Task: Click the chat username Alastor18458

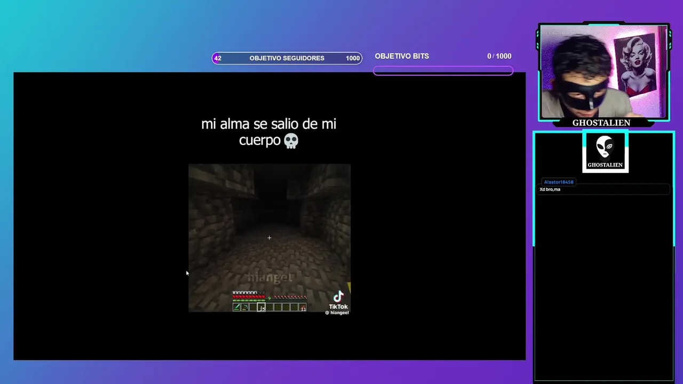Action: (x=559, y=182)
